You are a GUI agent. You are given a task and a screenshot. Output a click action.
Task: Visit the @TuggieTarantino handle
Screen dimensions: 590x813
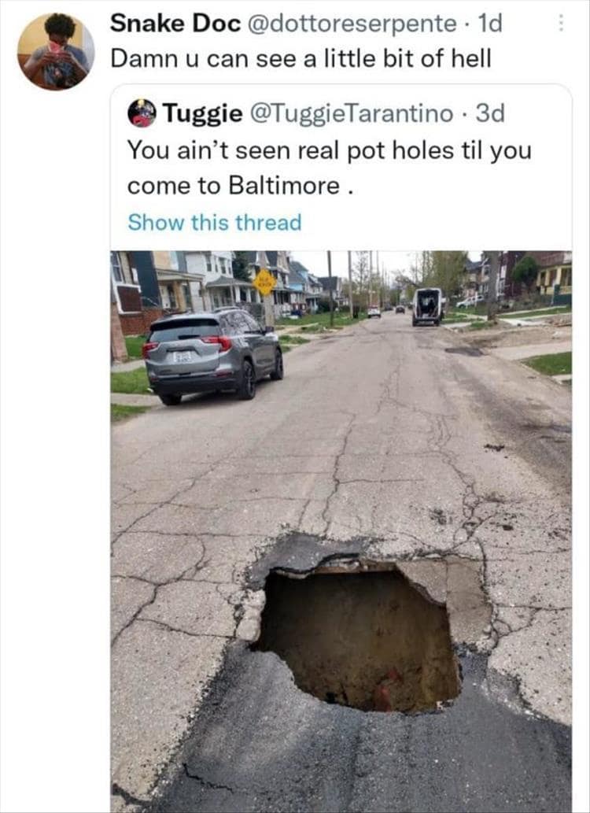[x=352, y=113]
